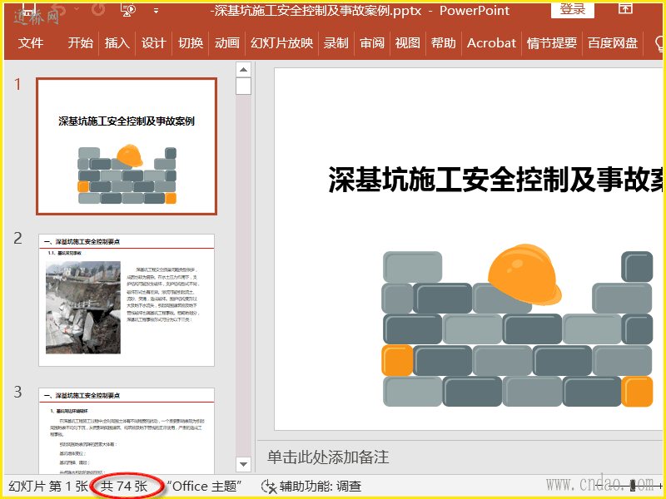The image size is (666, 499).
Task: Start slideshow from beginning icon
Action: (x=128, y=9)
